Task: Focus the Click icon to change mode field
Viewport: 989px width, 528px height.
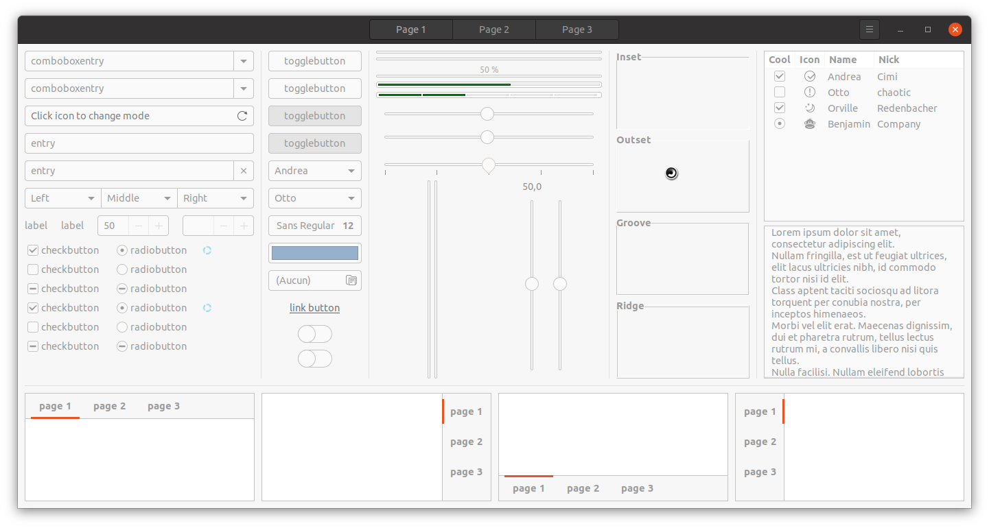Action: point(139,116)
